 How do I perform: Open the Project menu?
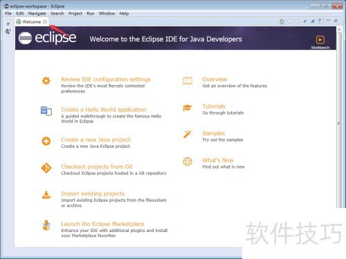pyautogui.click(x=75, y=13)
